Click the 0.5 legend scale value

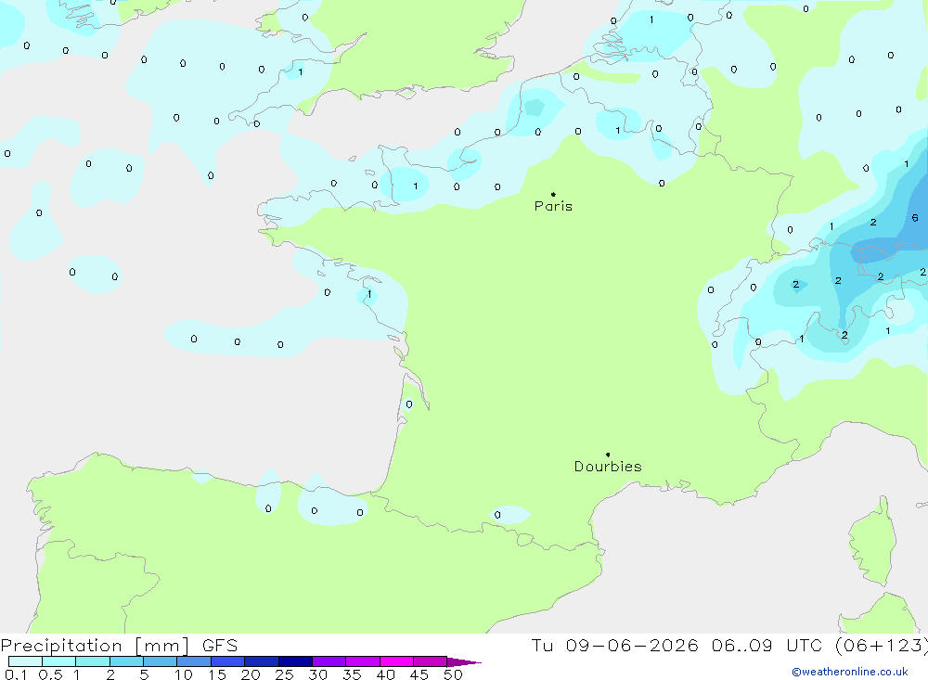(50, 674)
